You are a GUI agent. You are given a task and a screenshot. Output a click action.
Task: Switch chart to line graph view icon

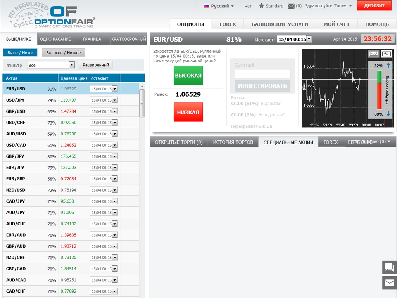coord(374,54)
